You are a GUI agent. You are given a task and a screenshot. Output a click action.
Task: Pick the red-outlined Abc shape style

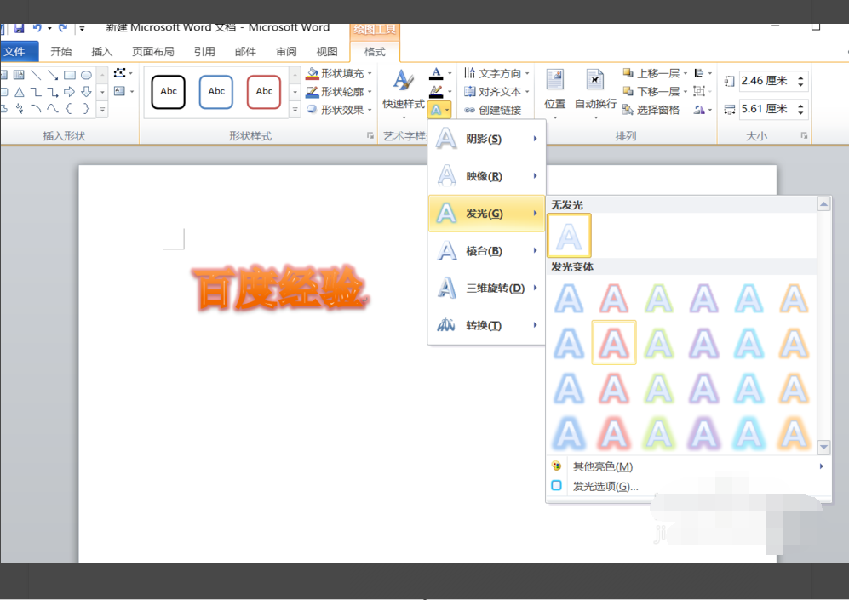(x=264, y=92)
